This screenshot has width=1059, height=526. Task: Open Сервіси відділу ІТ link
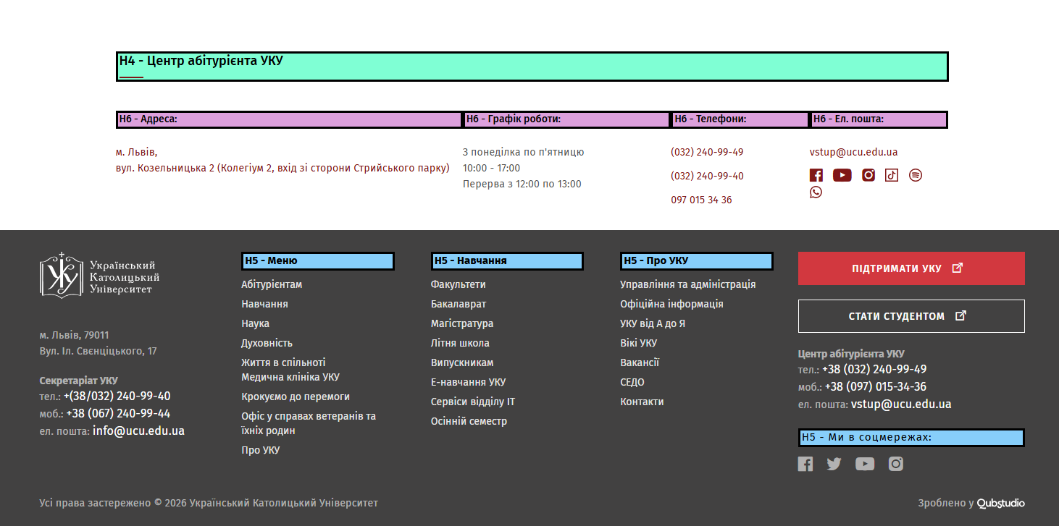473,402
